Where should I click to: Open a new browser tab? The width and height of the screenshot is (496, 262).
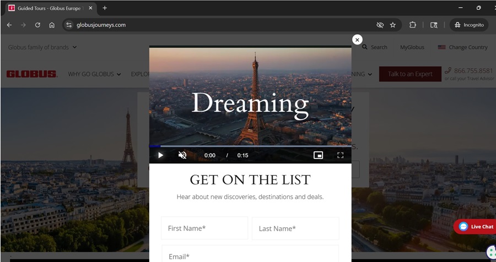(105, 8)
